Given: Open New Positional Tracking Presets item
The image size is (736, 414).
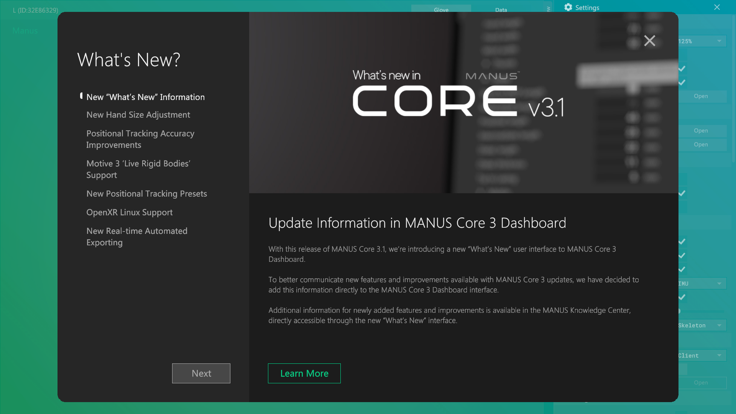Looking at the screenshot, I should (x=146, y=194).
